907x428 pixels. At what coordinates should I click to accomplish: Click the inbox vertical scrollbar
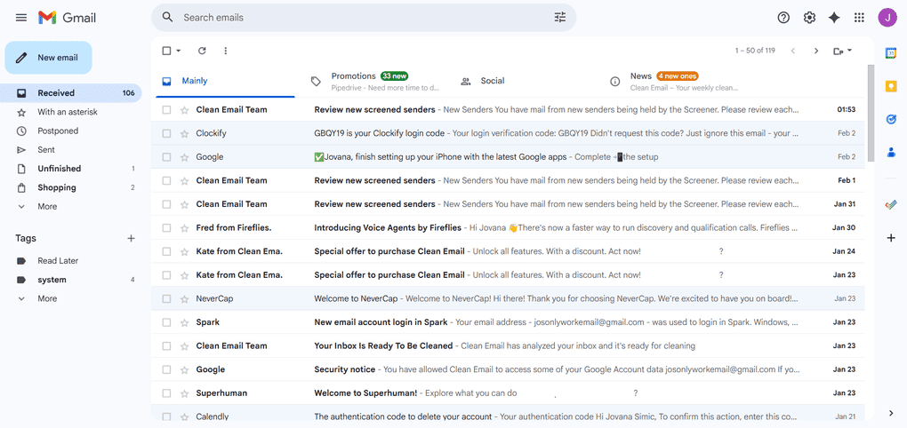coord(871,113)
